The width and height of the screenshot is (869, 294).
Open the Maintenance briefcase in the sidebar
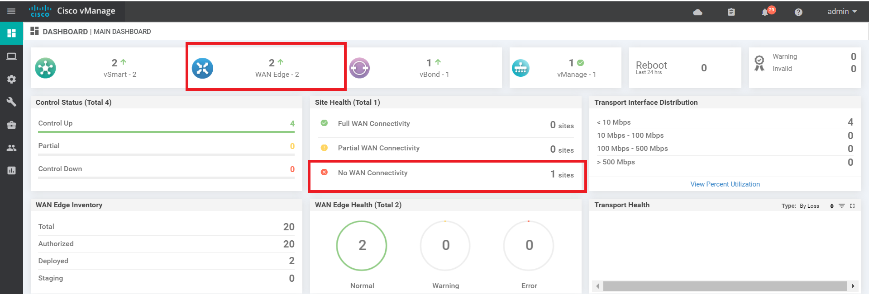click(11, 125)
